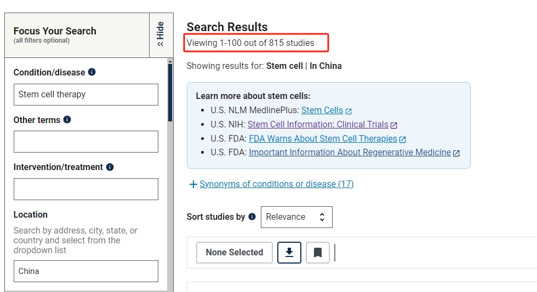Viewport: 537px width, 292px height.
Task: Click the Location input containing China
Action: click(85, 271)
